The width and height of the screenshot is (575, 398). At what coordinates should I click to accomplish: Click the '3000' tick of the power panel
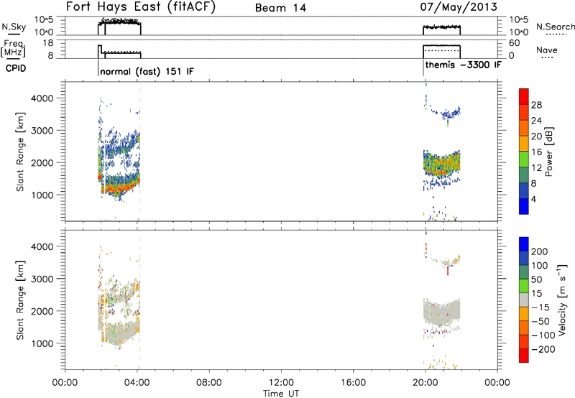pyautogui.click(x=42, y=131)
